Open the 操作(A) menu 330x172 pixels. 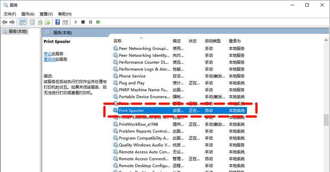coord(28,14)
